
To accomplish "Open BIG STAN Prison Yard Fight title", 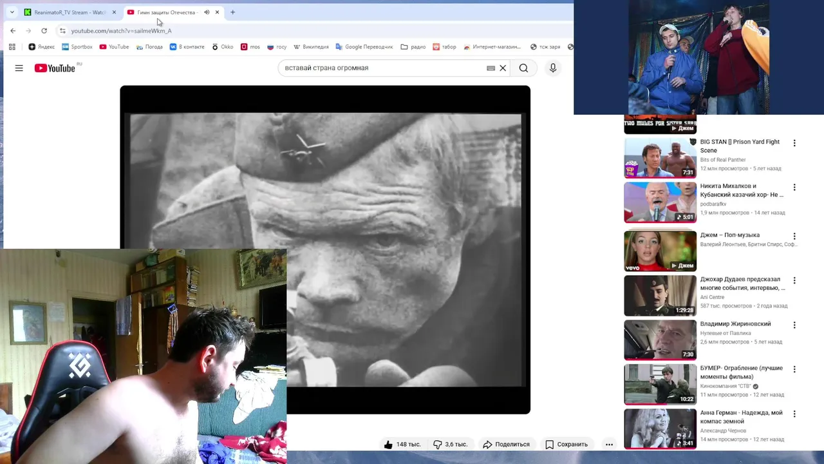I will (740, 146).
